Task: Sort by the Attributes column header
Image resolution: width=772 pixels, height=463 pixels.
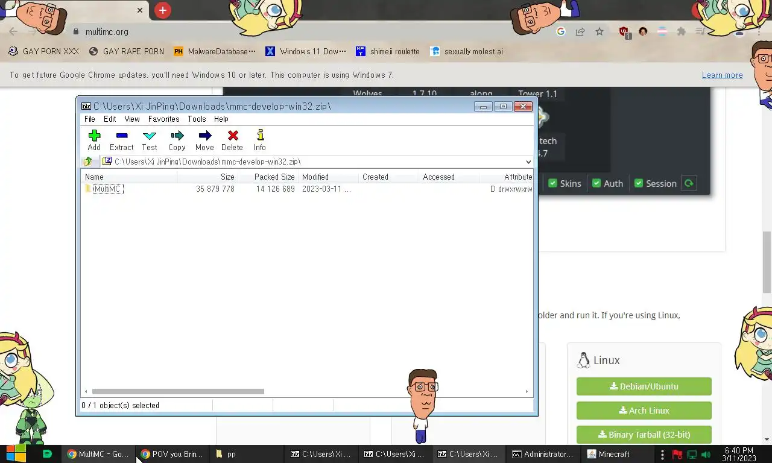Action: (x=506, y=177)
